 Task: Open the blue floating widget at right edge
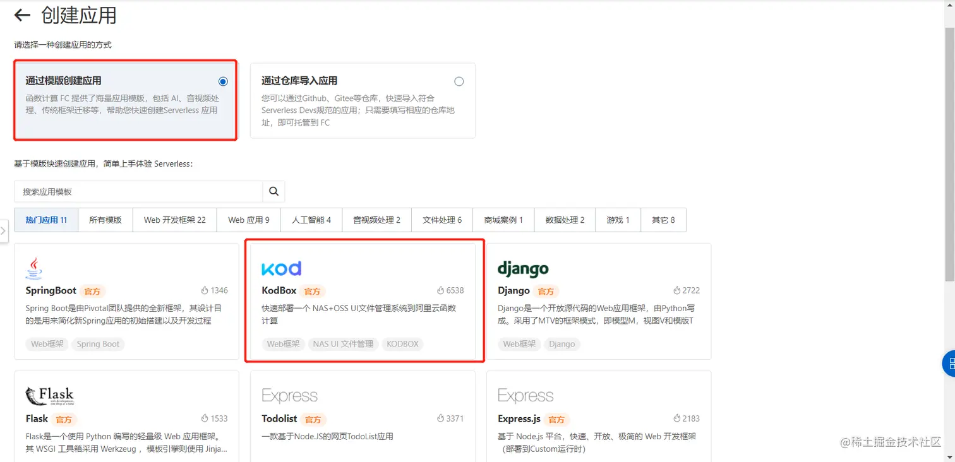[949, 364]
